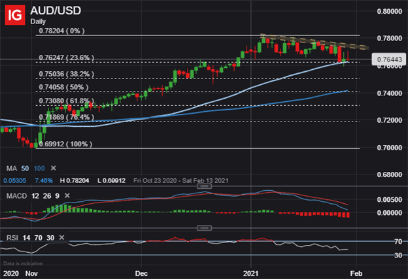Remove the MA indicator with its X

[x=54, y=168]
